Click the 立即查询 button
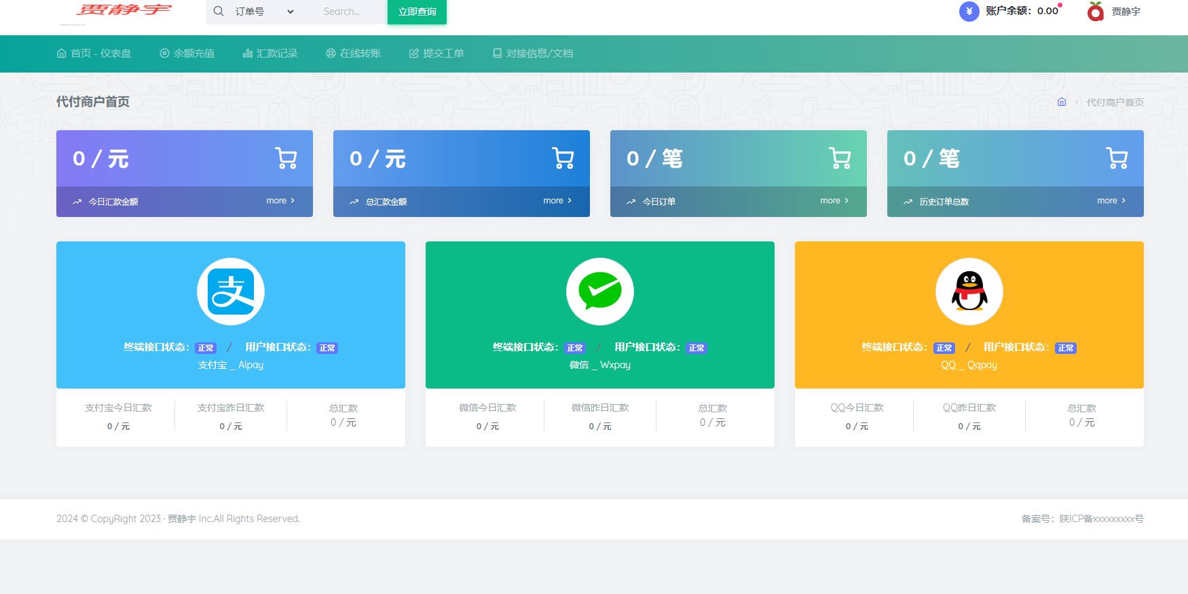The height and width of the screenshot is (594, 1188). [417, 12]
